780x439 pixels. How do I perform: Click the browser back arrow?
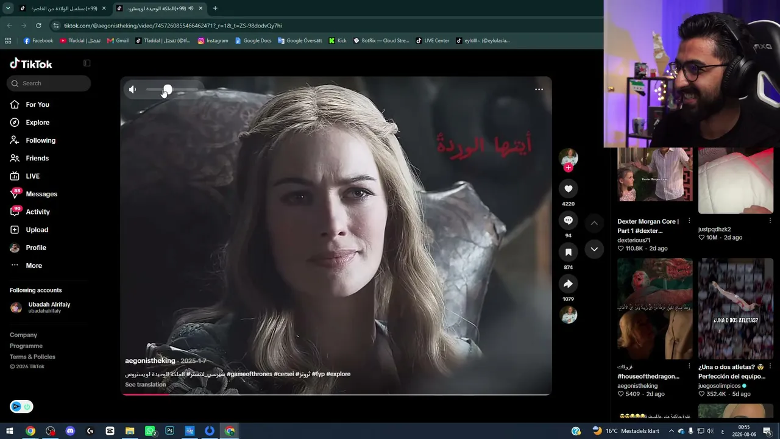point(9,26)
